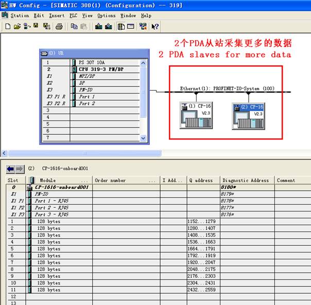The image size is (311, 305).
Task: Open the Station menu
Action: click(x=20, y=15)
